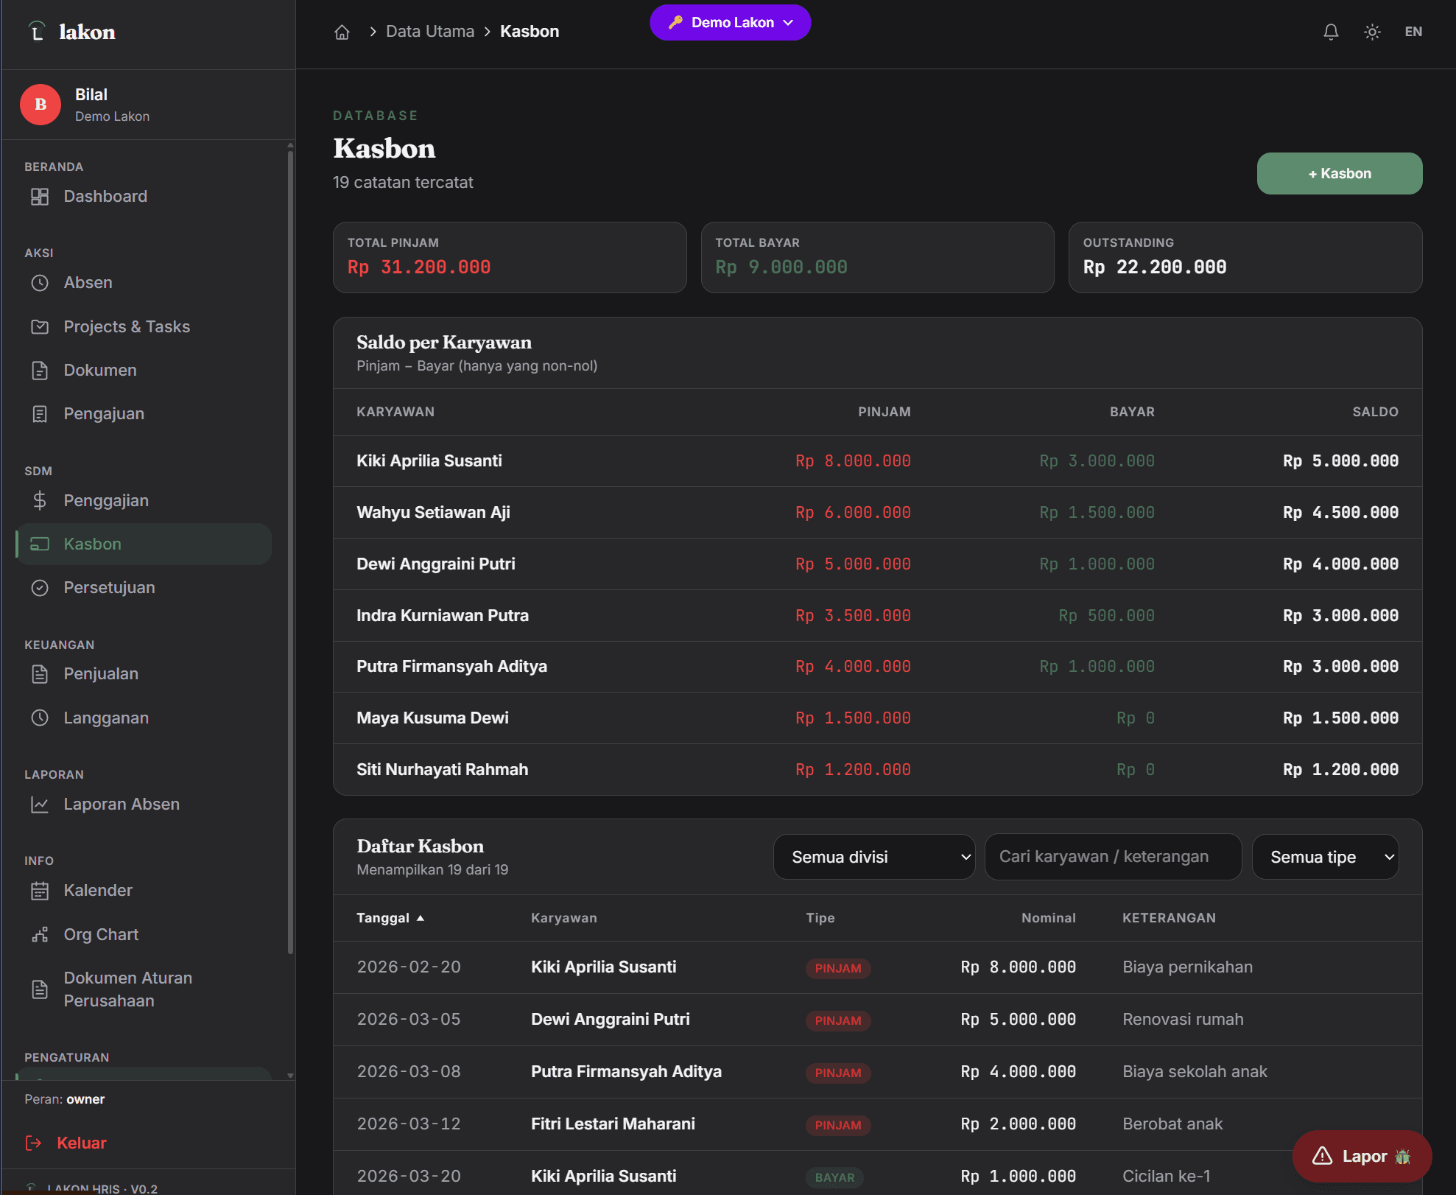The height and width of the screenshot is (1195, 1456).
Task: Click the Org Chart icon
Action: (40, 935)
